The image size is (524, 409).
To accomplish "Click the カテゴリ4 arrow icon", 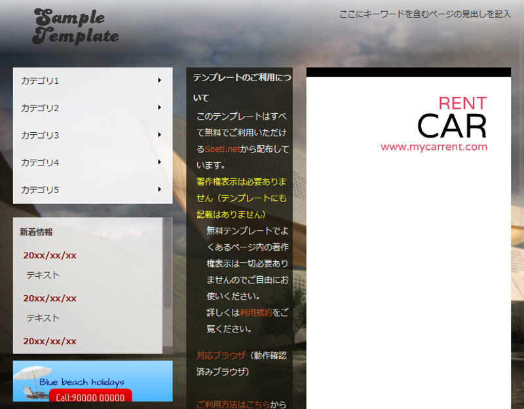I will 159,162.
